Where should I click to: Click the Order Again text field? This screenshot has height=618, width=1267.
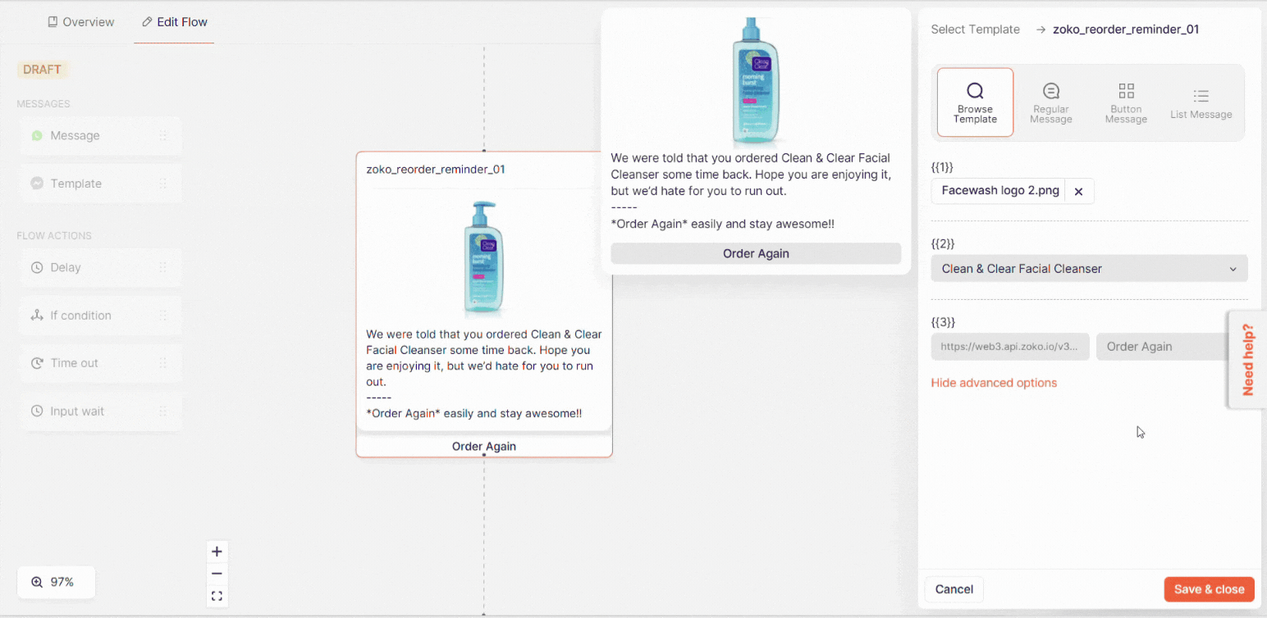point(1162,347)
